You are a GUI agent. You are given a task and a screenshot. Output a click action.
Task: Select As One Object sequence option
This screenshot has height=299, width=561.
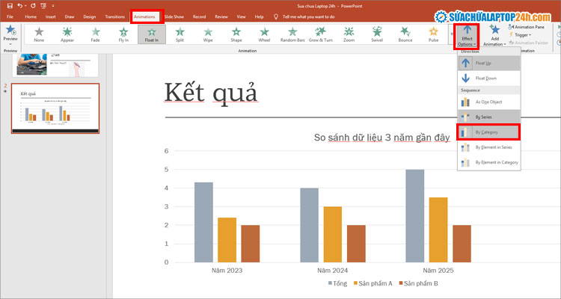click(x=488, y=102)
